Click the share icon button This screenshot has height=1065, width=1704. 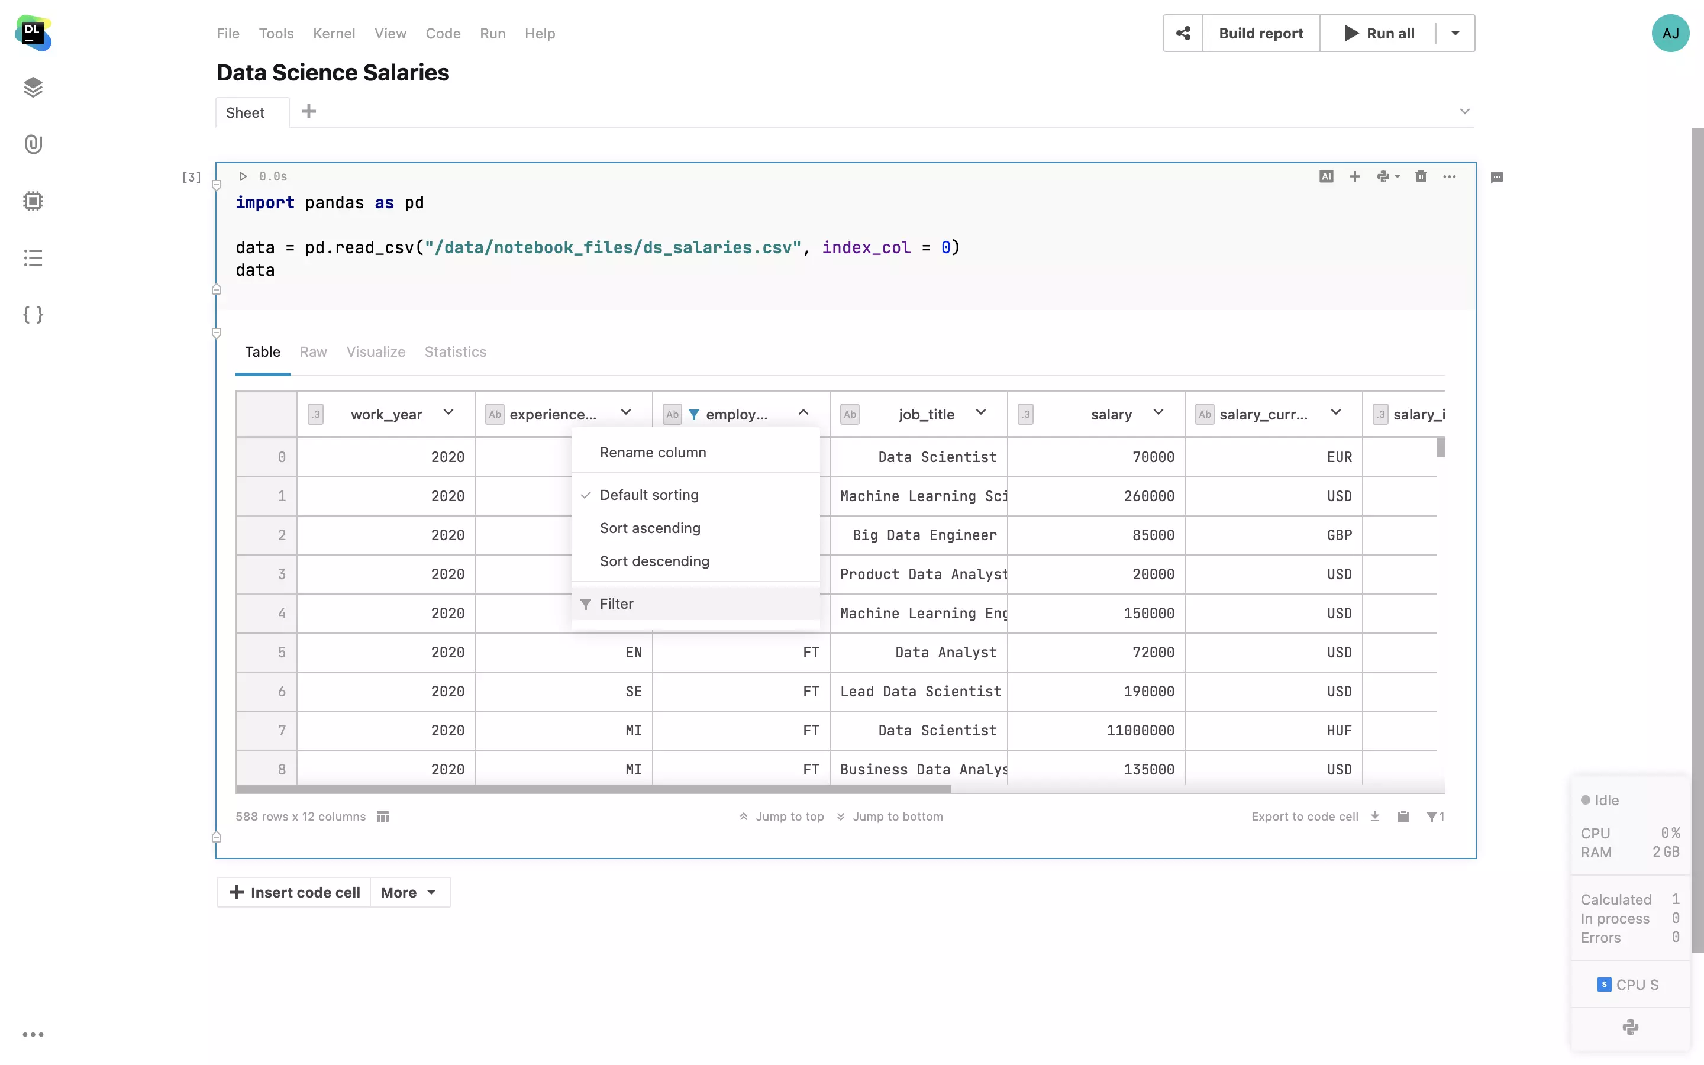1183,33
